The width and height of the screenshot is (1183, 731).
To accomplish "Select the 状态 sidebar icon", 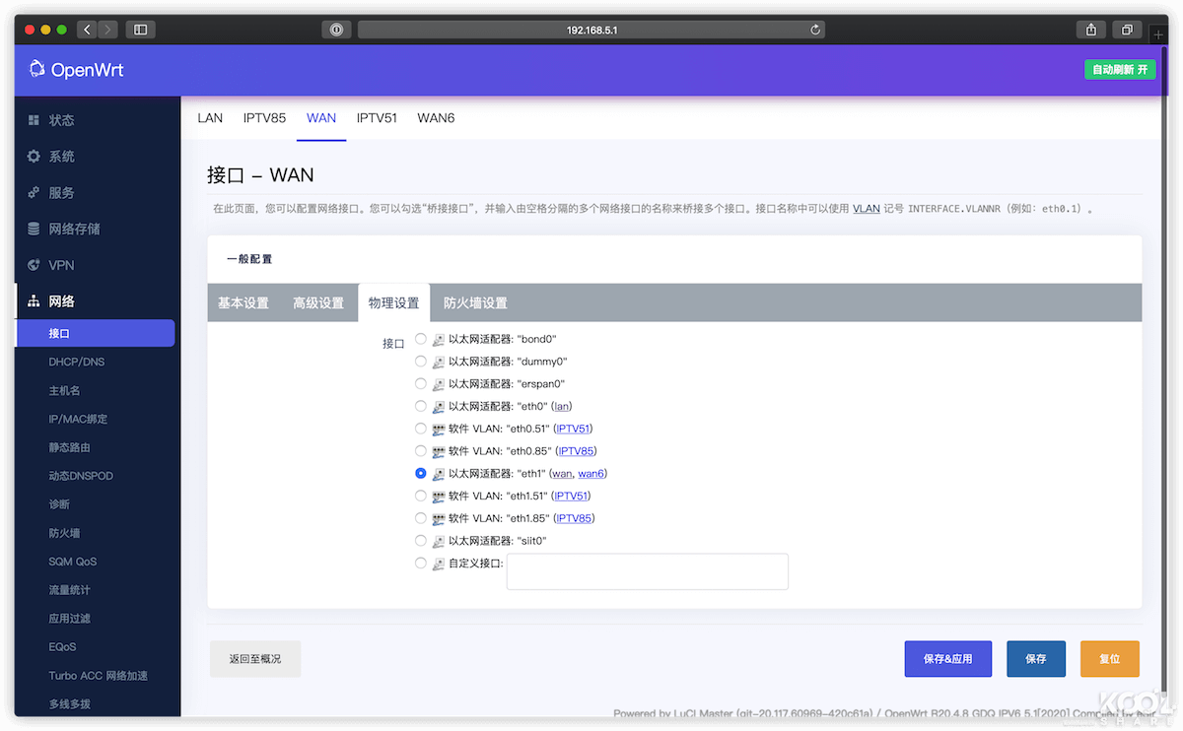I will coord(32,119).
